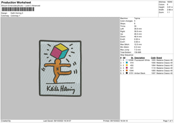Click the stitch count 10396 in row 1
Viewport: 174px width, 123px height.
pyautogui.click(x=131, y=60)
